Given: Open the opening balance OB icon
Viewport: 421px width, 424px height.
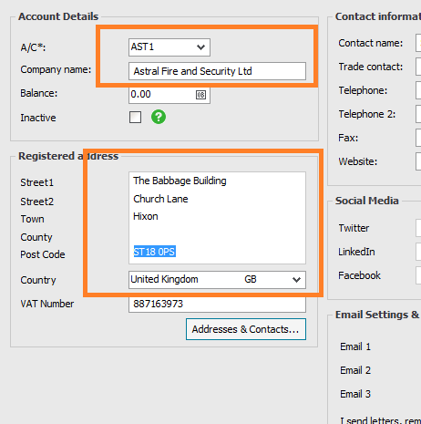Looking at the screenshot, I should pos(200,95).
